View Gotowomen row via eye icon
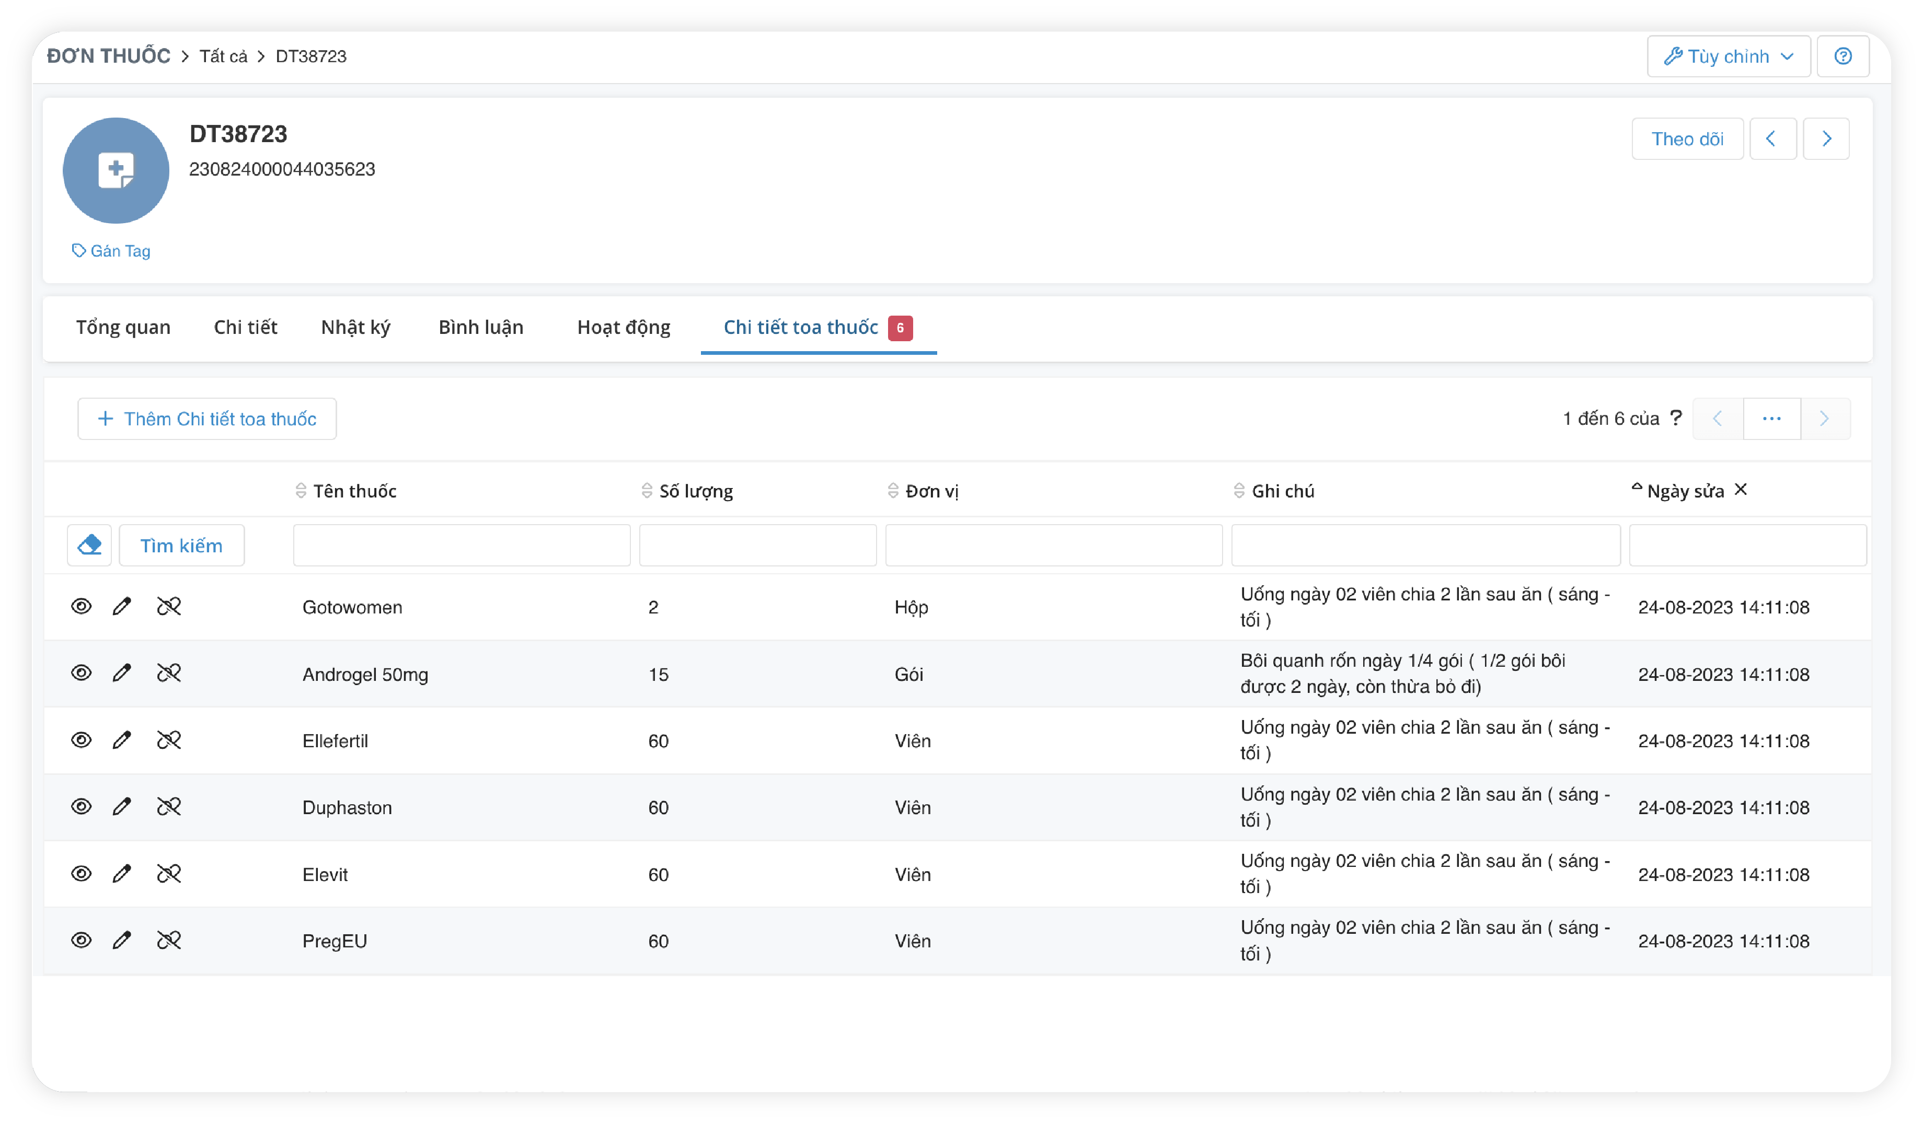This screenshot has width=1923, height=1124. [x=81, y=607]
